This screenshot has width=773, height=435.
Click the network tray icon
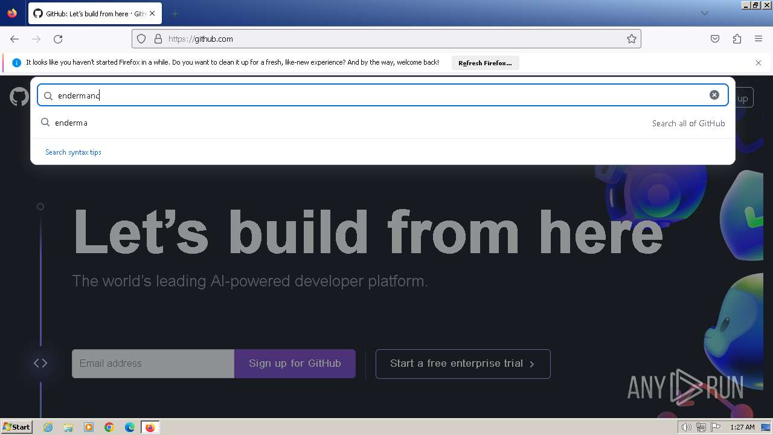(x=701, y=427)
